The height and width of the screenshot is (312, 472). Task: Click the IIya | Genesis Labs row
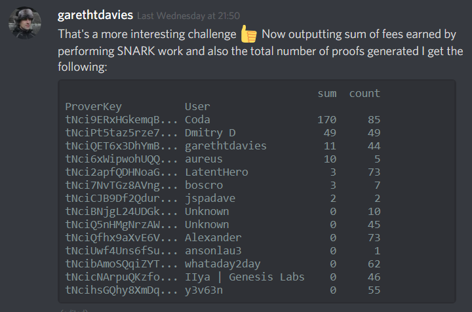pos(223,277)
